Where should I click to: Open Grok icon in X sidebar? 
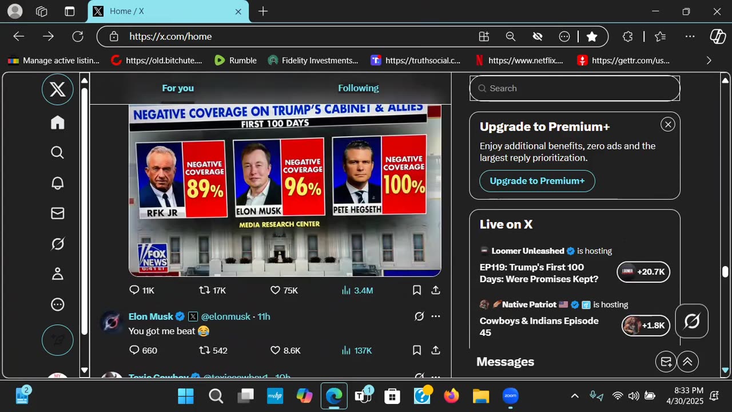[x=58, y=244]
